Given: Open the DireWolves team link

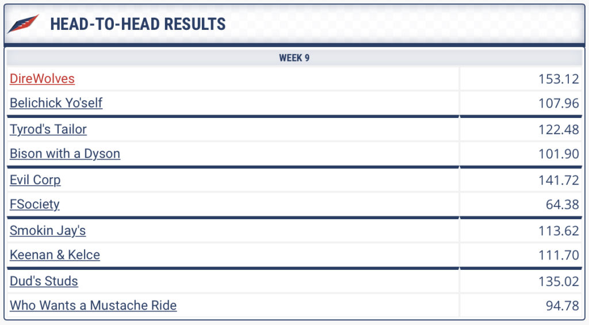Looking at the screenshot, I should tap(42, 79).
